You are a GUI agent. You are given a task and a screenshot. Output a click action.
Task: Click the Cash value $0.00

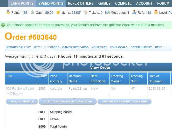point(49,13)
